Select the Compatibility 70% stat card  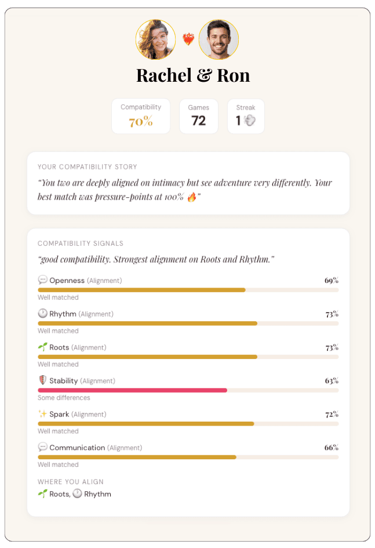[141, 116]
